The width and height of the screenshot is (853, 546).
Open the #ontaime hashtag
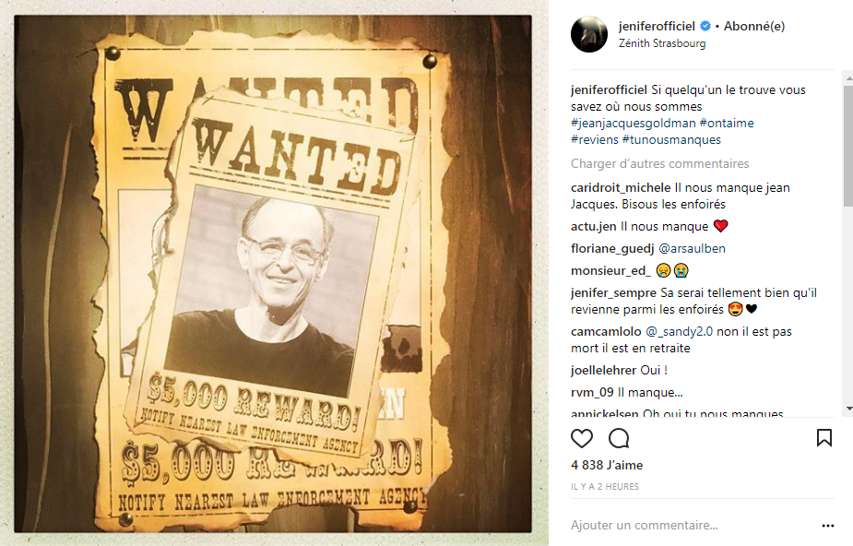click(727, 124)
